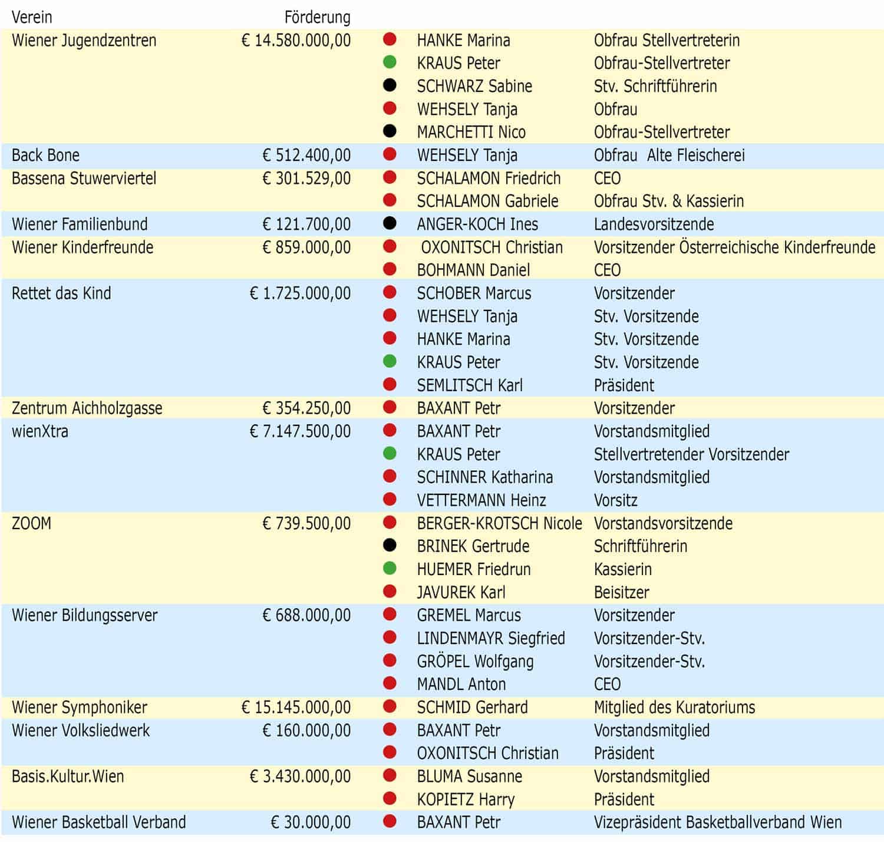Select the name BERGER-KROTSCH Nicole
The width and height of the screenshot is (884, 842).
pyautogui.click(x=499, y=523)
